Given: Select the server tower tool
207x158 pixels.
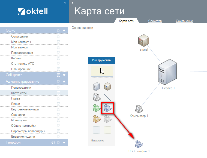Looking at the screenshot, I should 97,87.
